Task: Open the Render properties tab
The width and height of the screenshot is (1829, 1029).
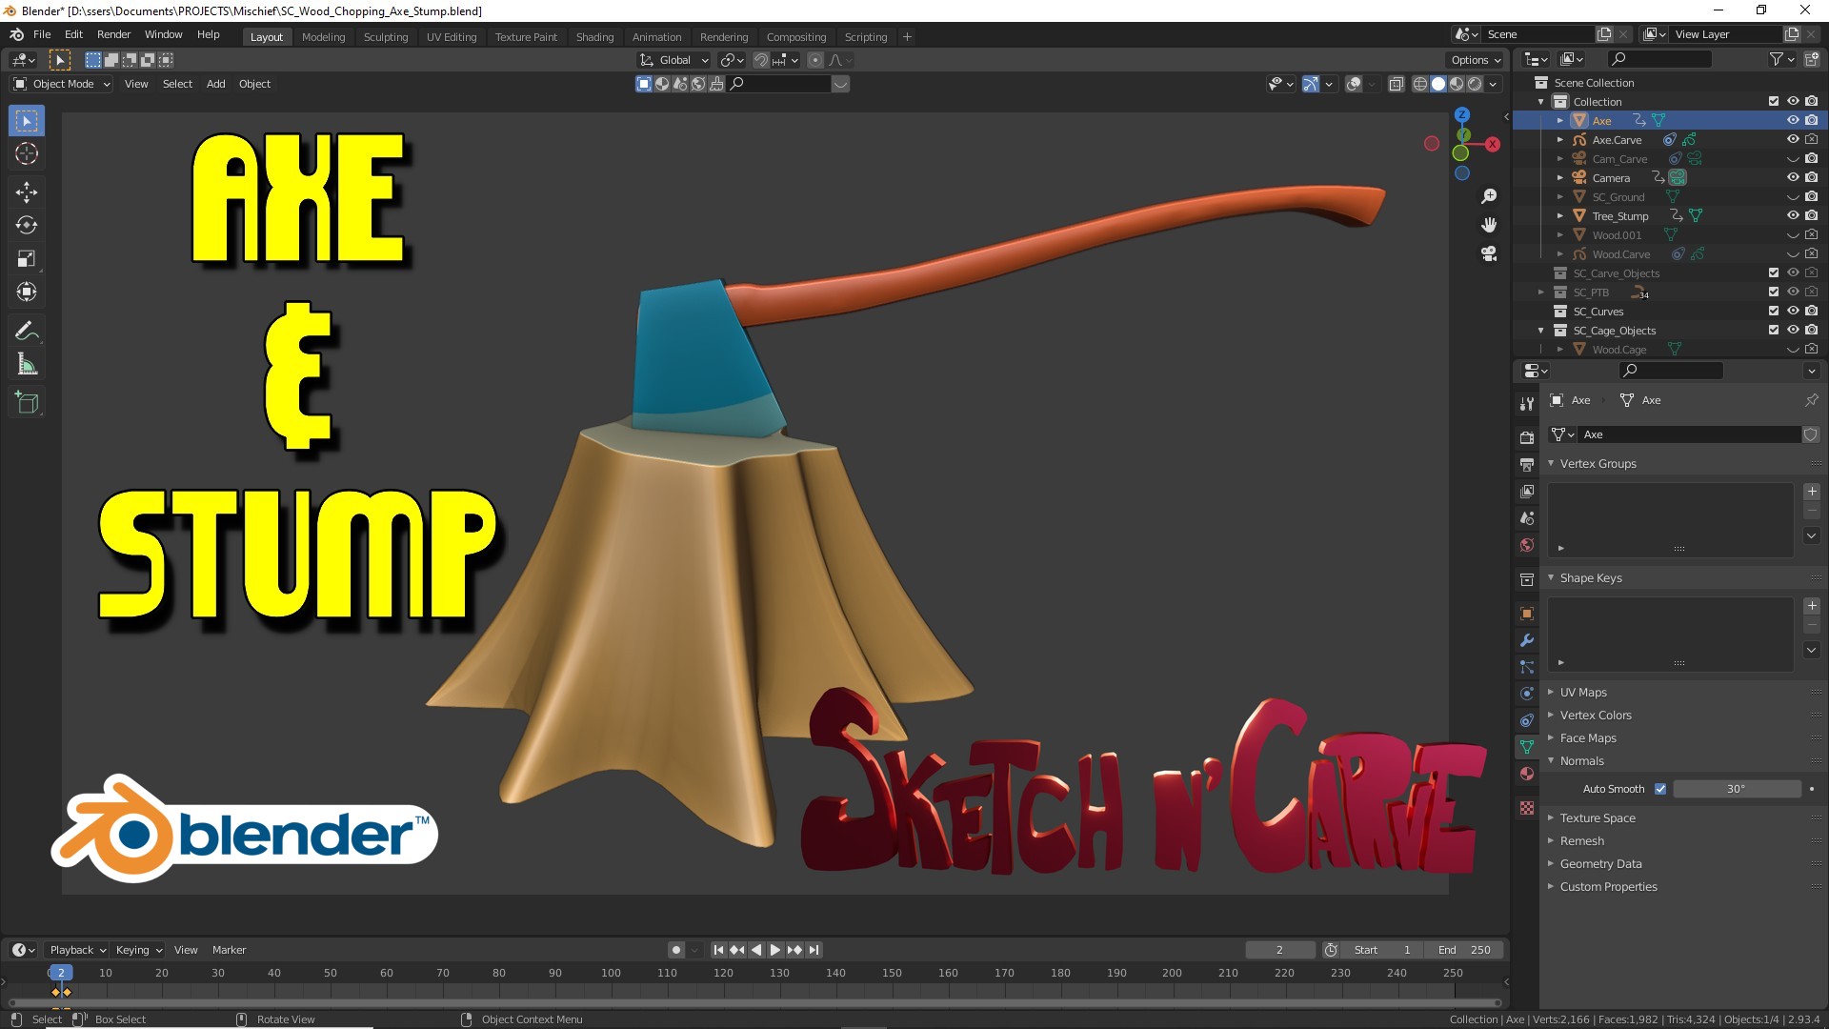Action: [x=1527, y=438]
